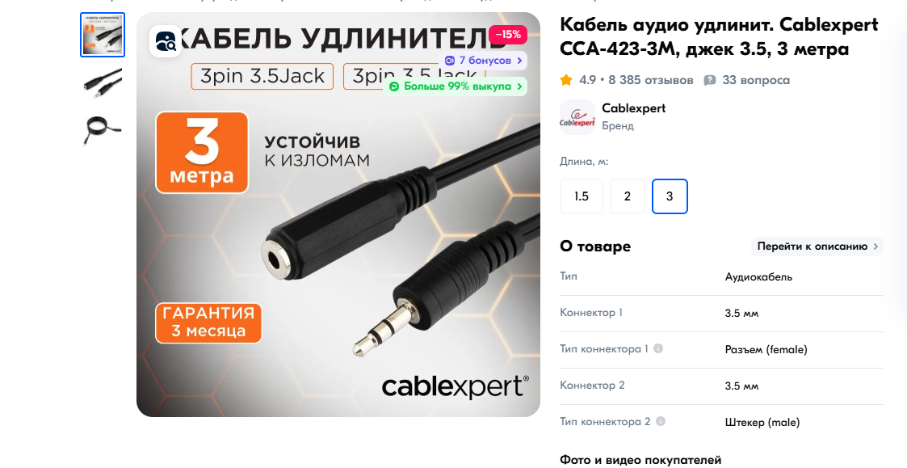
Task: Open the Cablexpert brand logo
Action: click(x=577, y=117)
